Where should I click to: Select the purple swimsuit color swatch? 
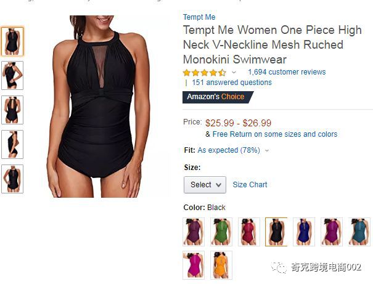tap(194, 232)
